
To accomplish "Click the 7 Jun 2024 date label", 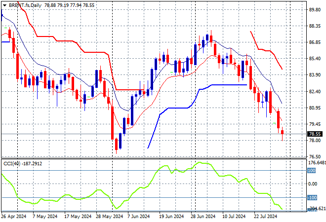I will point(139,217).
